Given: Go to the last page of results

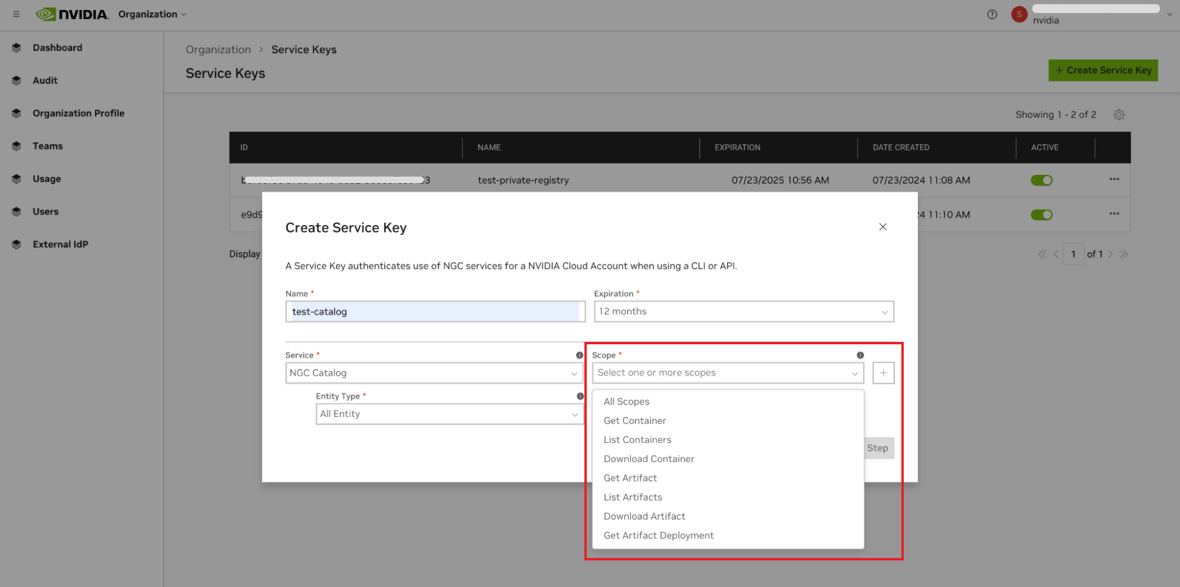Looking at the screenshot, I should pyautogui.click(x=1124, y=254).
